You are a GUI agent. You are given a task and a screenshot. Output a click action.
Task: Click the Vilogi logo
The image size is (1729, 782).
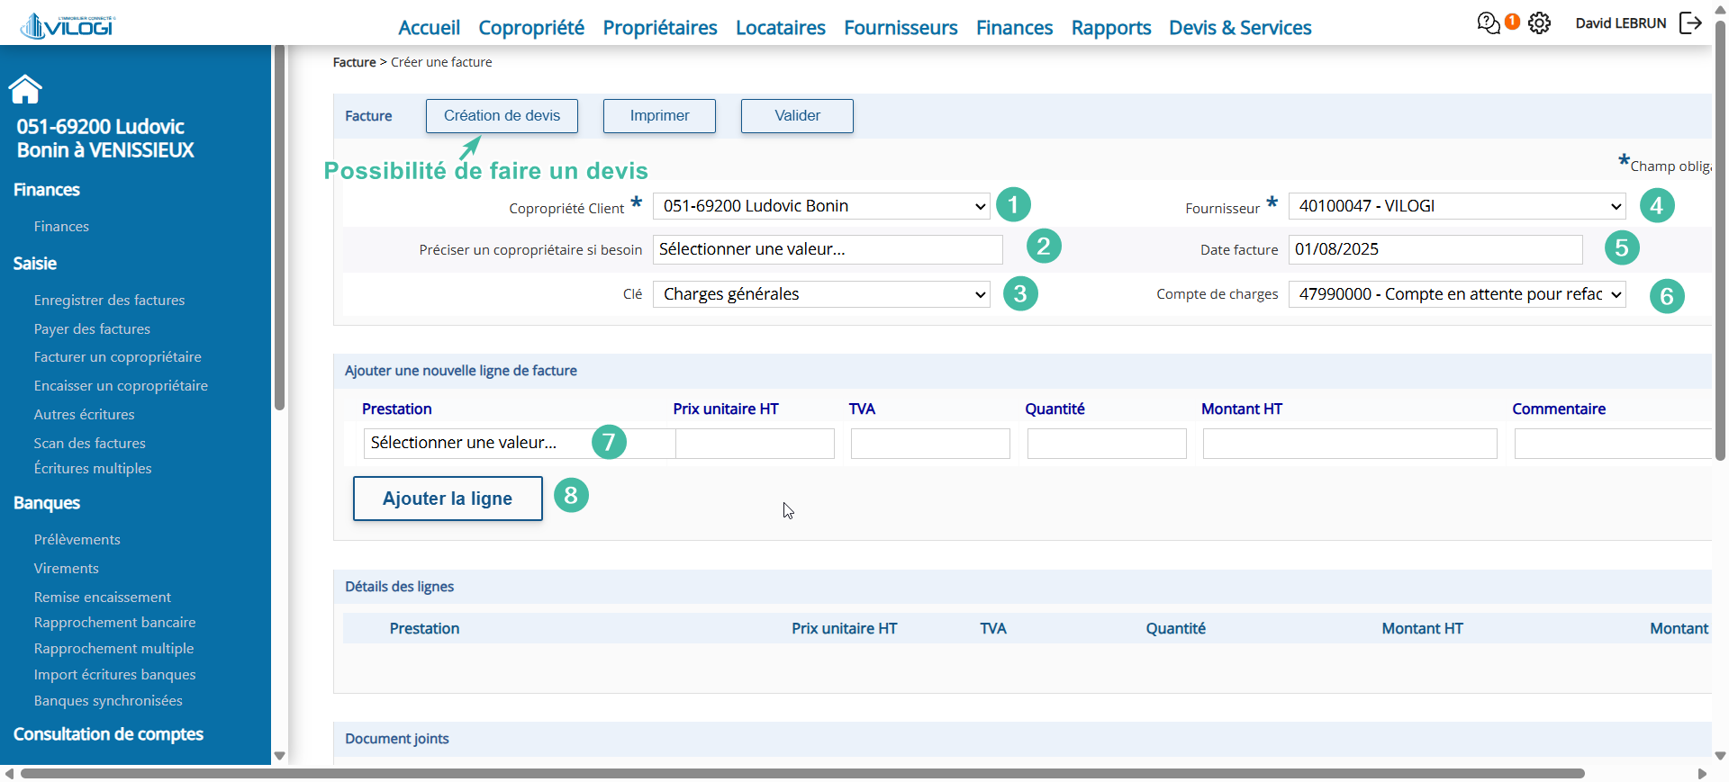pos(68,25)
